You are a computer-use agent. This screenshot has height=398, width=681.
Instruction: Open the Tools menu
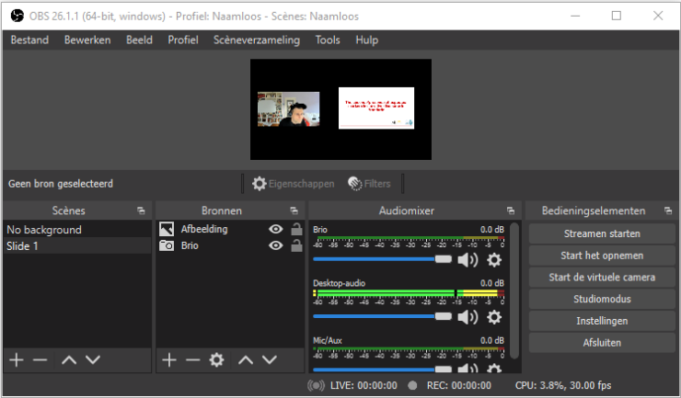[x=328, y=40]
